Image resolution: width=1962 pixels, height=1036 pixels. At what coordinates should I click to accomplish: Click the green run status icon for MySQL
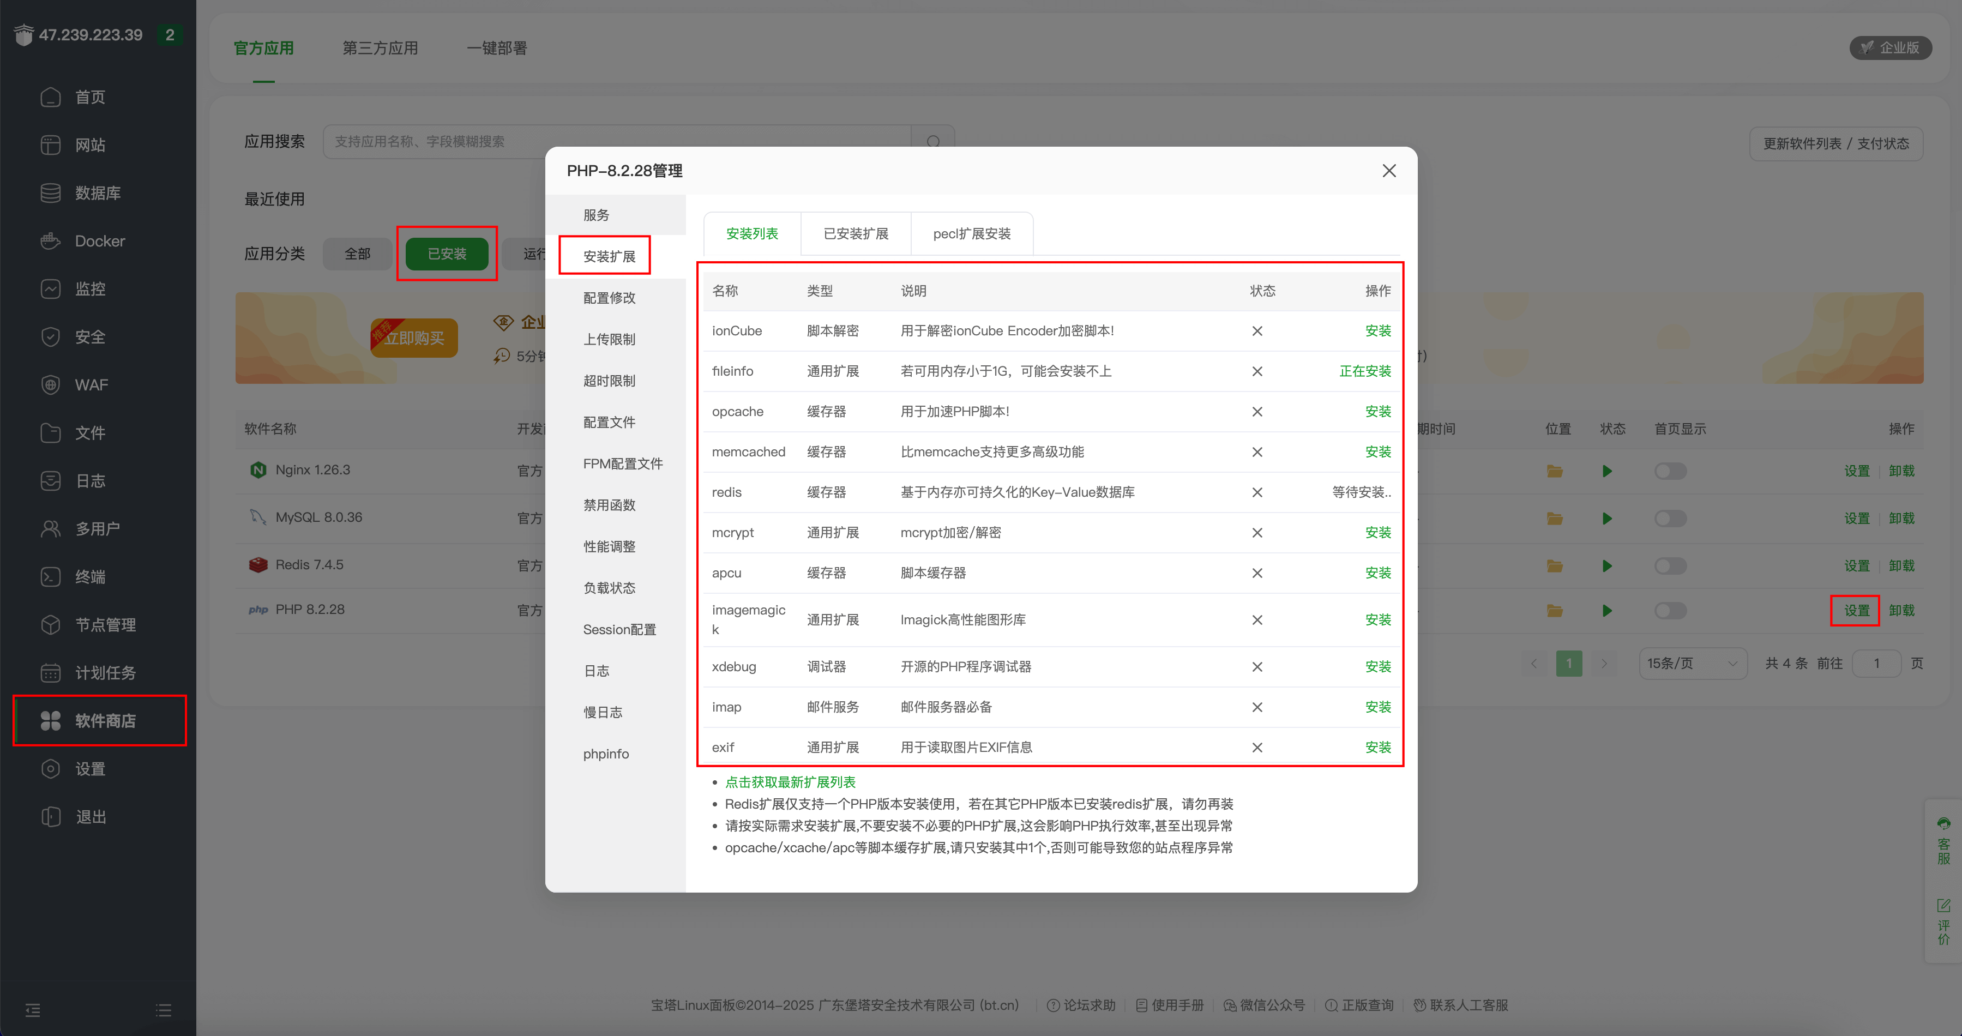[x=1607, y=518]
